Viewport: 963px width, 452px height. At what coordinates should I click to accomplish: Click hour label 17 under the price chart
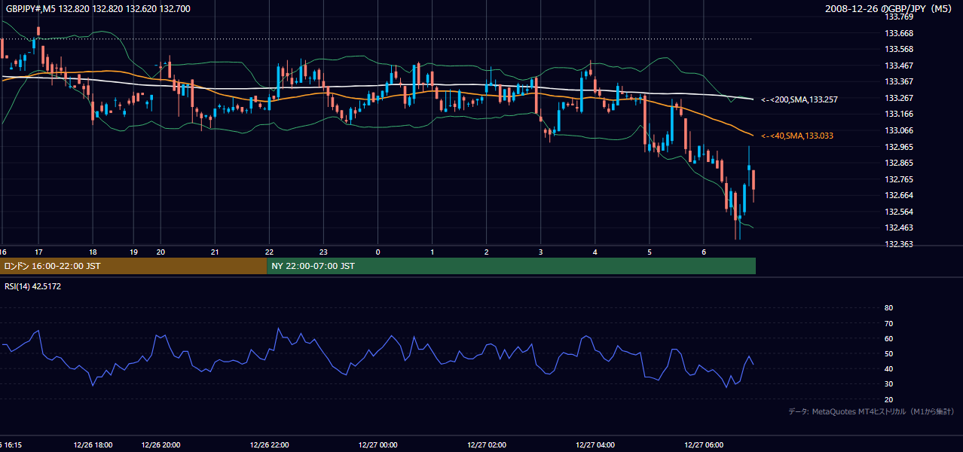tap(38, 252)
